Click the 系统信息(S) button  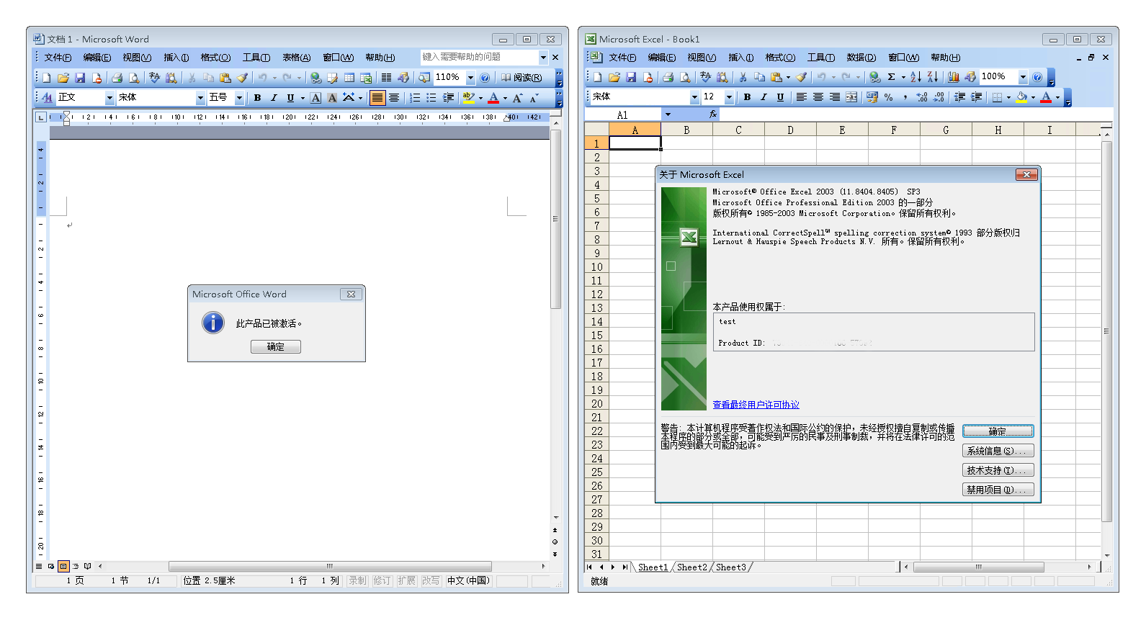(998, 451)
